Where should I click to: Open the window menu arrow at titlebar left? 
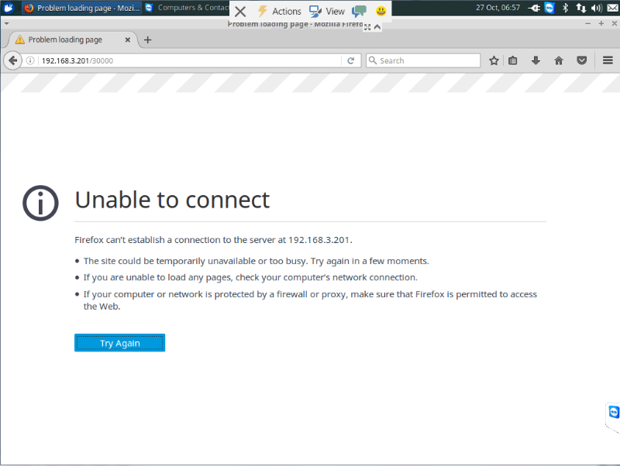6,24
